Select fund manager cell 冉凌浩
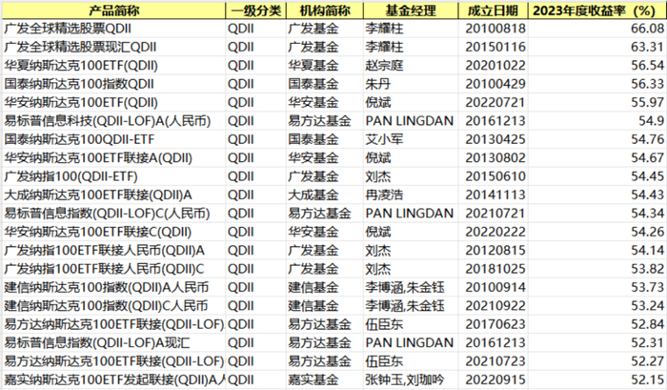This screenshot has width=667, height=390. (x=411, y=195)
